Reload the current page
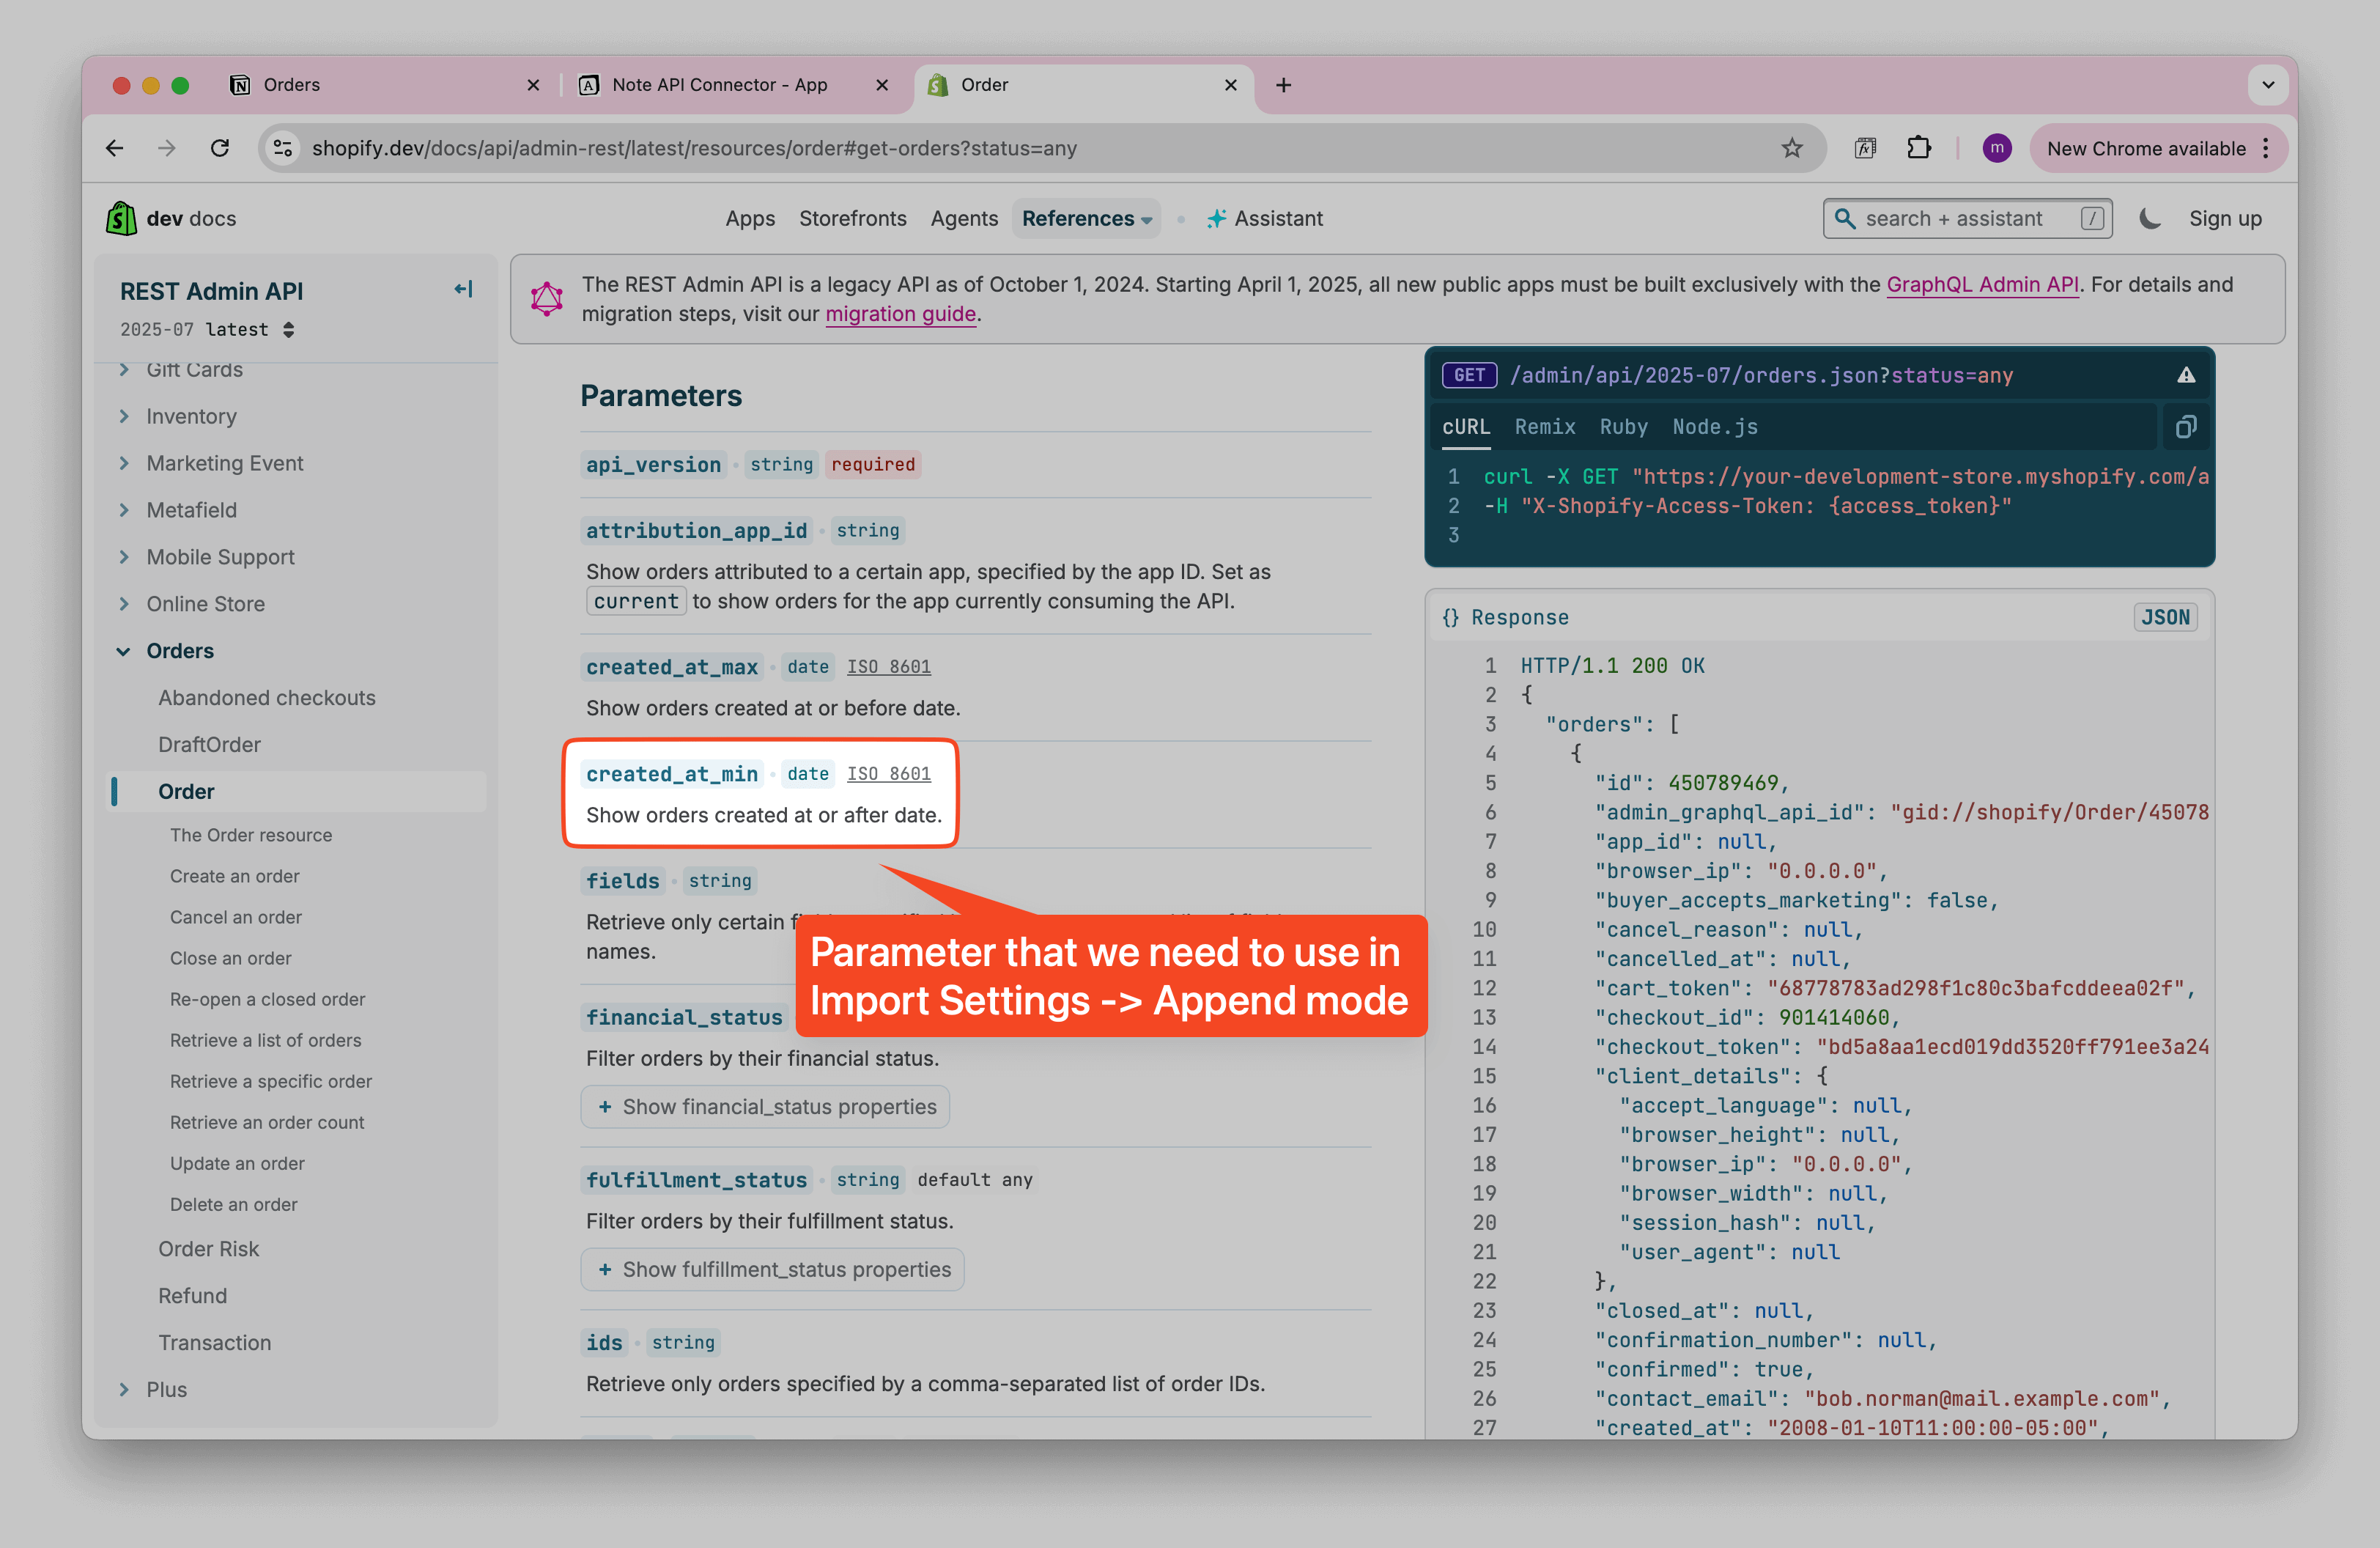The height and width of the screenshot is (1548, 2380). [220, 148]
